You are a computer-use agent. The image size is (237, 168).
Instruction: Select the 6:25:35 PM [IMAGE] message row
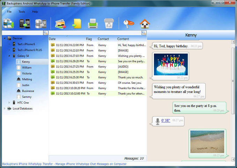pyautogui.click(x=98, y=72)
